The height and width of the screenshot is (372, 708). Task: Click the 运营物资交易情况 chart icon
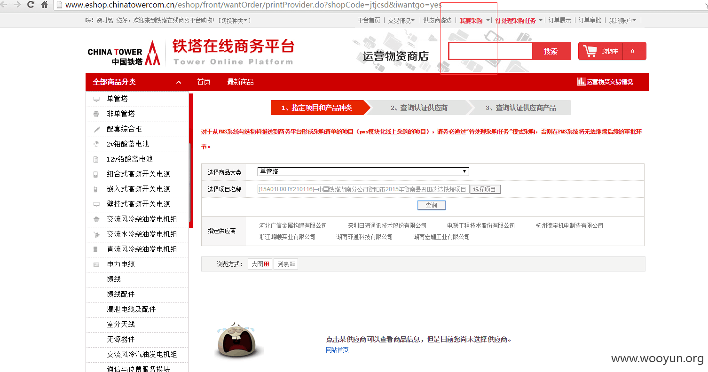(581, 82)
